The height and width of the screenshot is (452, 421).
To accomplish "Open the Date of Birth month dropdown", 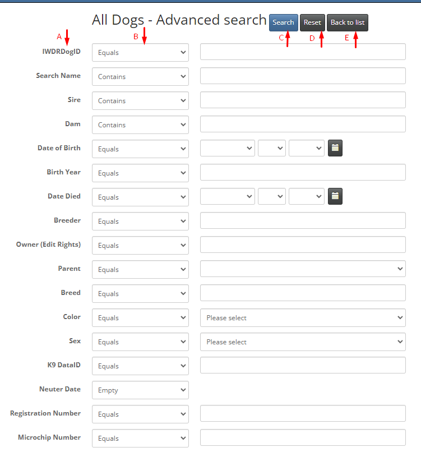I will [x=228, y=148].
